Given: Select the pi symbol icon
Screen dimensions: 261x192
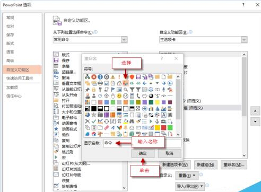Looking at the screenshot, I should (x=119, y=121).
